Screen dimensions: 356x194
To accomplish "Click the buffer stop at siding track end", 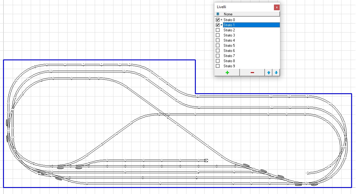I will [x=206, y=161].
